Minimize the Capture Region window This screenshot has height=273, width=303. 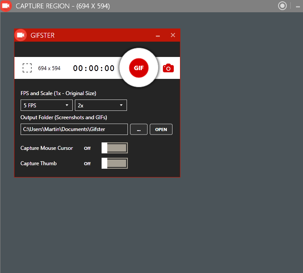[x=298, y=7]
